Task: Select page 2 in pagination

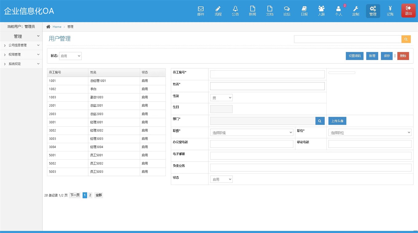Action: coord(90,195)
